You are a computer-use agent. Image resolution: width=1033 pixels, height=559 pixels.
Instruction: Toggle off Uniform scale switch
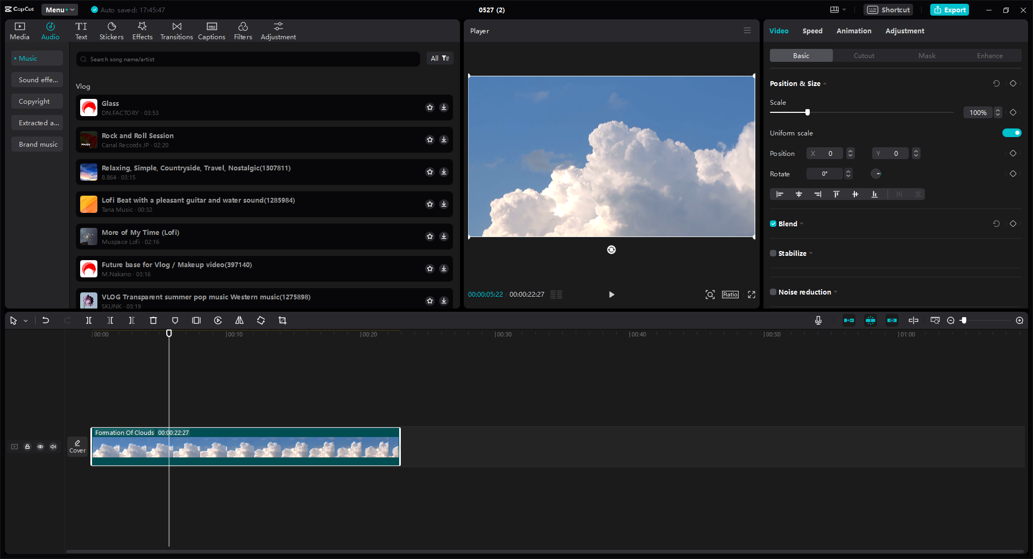[x=1012, y=133]
